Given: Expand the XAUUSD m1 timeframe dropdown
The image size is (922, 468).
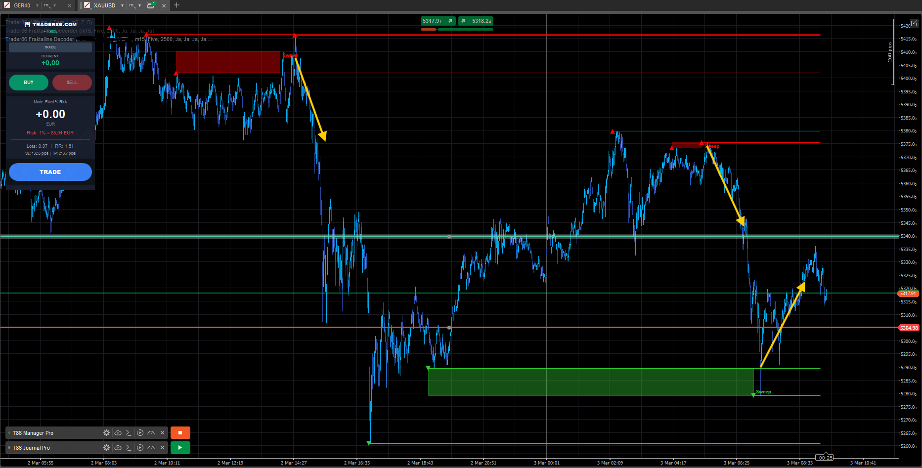Looking at the screenshot, I should [140, 5].
